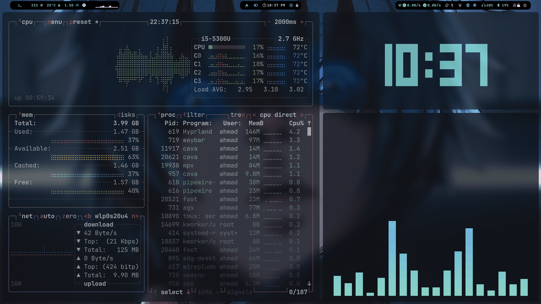Switch to next proc sorting with right arrow

302,115
